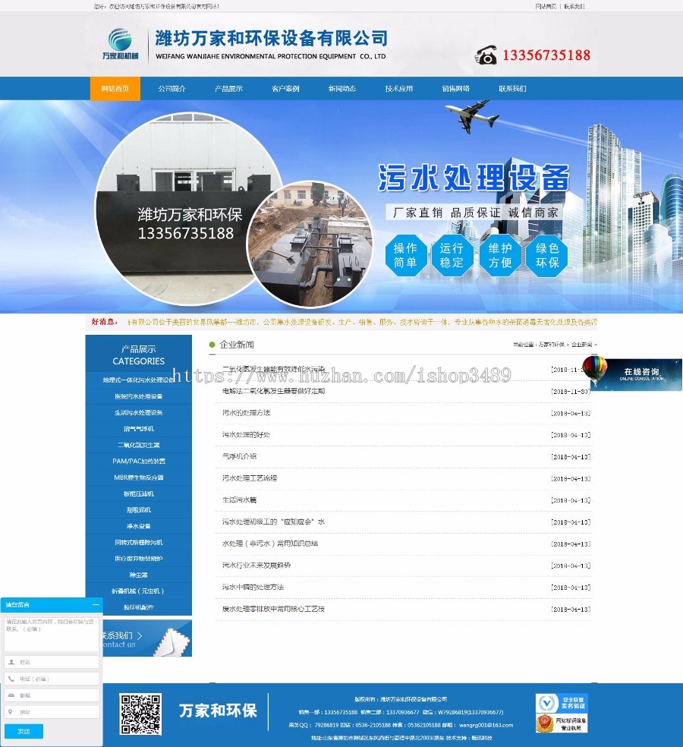Screen dimensions: 683x747
Task: Select the 医院污水处理设备 category
Action: point(139,396)
